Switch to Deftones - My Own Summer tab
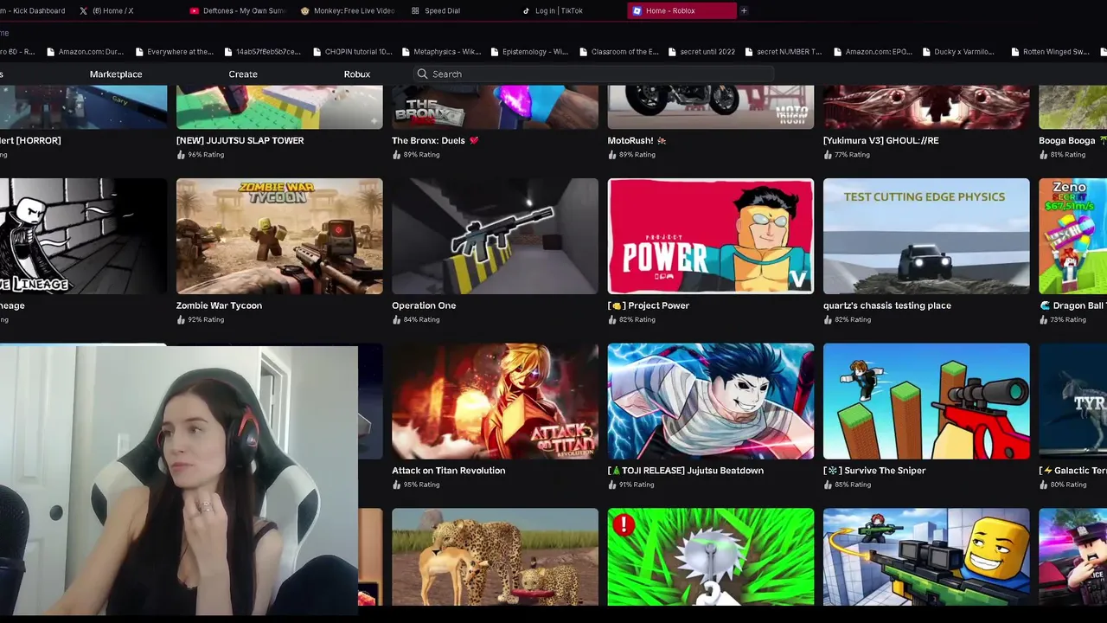Viewport: 1107px width, 623px height. 239,10
